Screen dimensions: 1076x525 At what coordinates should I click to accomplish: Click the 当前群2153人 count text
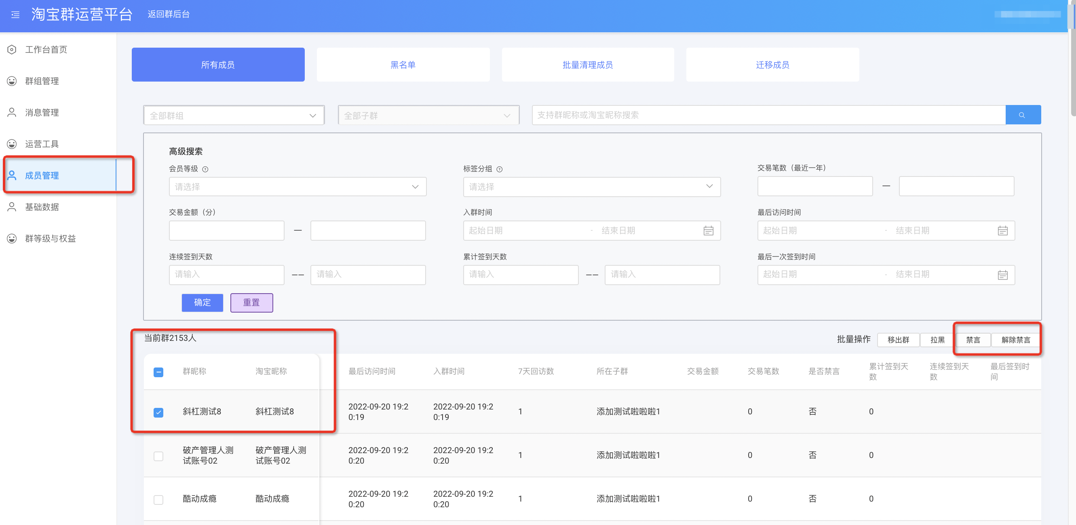[x=170, y=338]
